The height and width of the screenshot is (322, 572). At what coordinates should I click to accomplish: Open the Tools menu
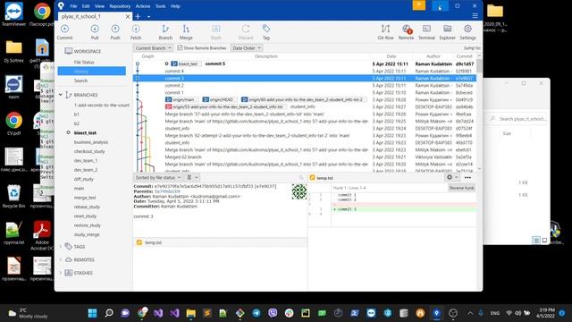pos(160,6)
